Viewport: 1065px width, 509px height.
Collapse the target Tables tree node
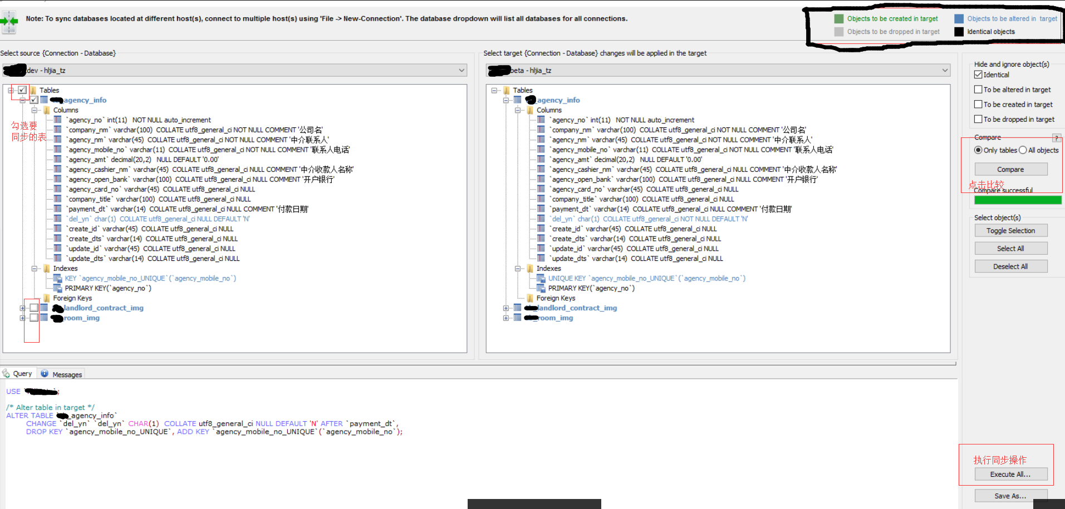click(x=494, y=90)
